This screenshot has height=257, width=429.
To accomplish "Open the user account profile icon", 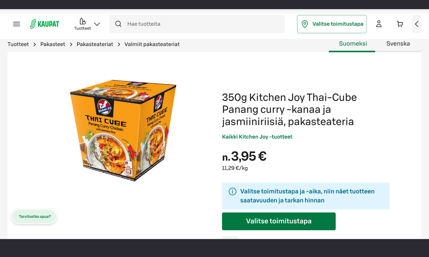I will (379, 24).
